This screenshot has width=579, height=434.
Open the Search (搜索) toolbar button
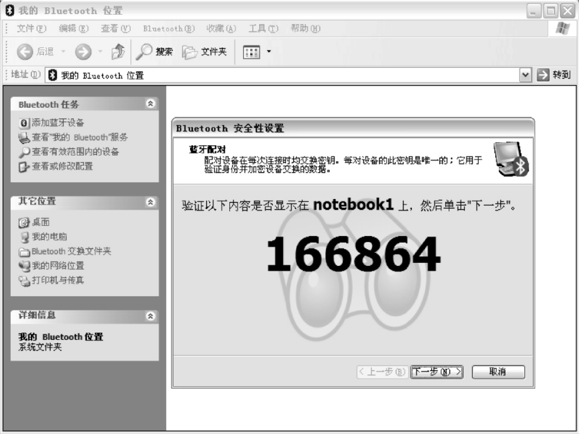pyautogui.click(x=155, y=52)
